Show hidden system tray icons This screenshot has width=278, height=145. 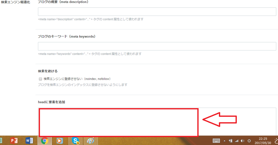pyautogui.click(x=225, y=141)
